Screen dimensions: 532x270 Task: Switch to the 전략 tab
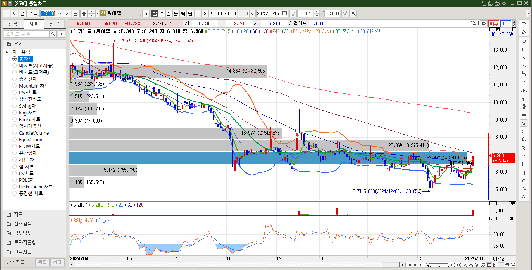pyautogui.click(x=54, y=24)
